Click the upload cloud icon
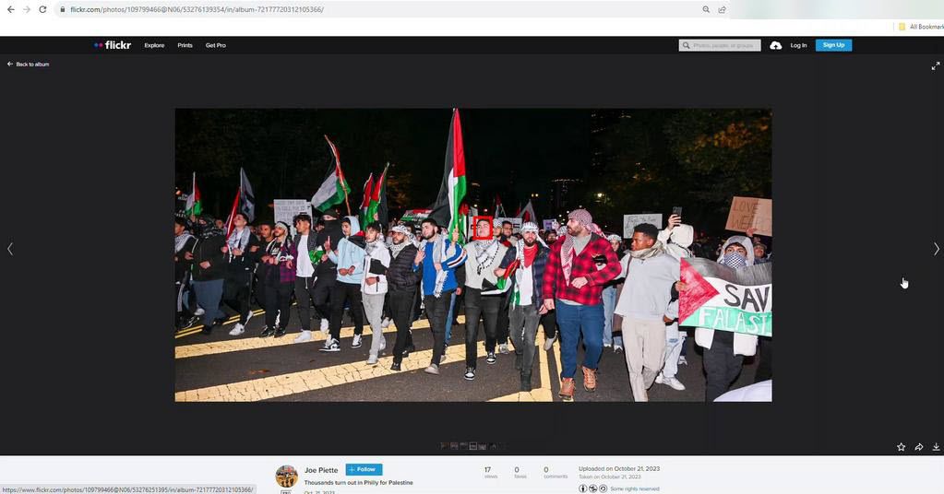 tap(775, 45)
